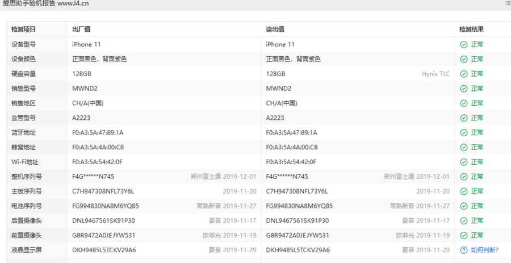Select the 检测项目 column header
This screenshot has width=511, height=263.
click(24, 30)
